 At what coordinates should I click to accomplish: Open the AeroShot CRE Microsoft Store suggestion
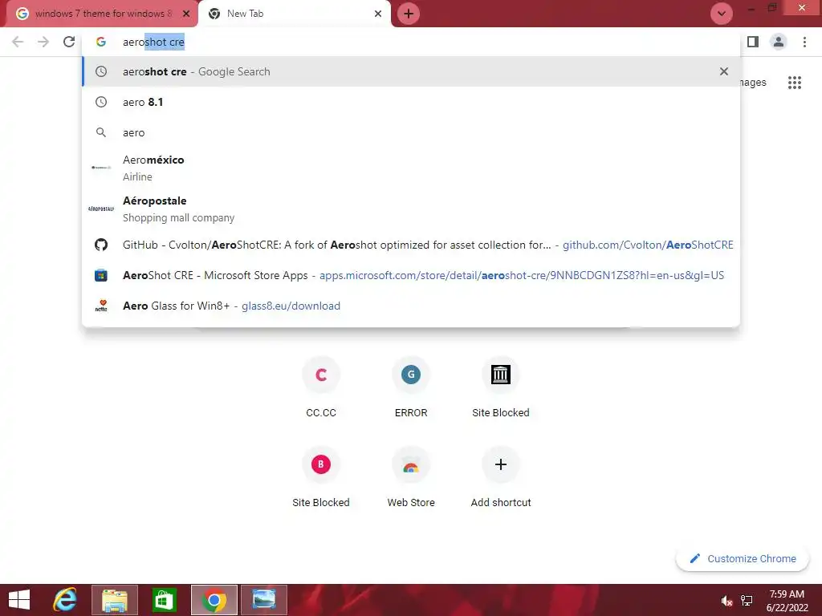coord(412,275)
